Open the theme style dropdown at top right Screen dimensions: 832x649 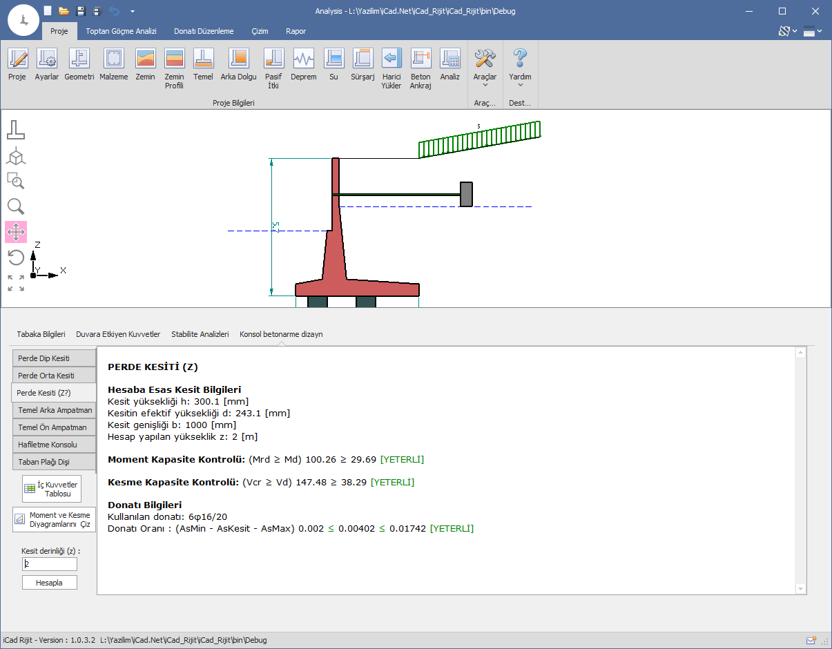pos(787,31)
